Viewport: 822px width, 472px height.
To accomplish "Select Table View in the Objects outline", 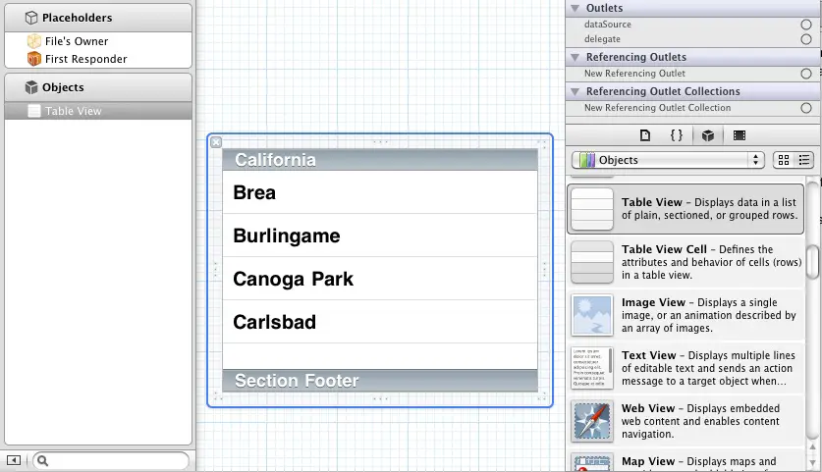I will (73, 111).
